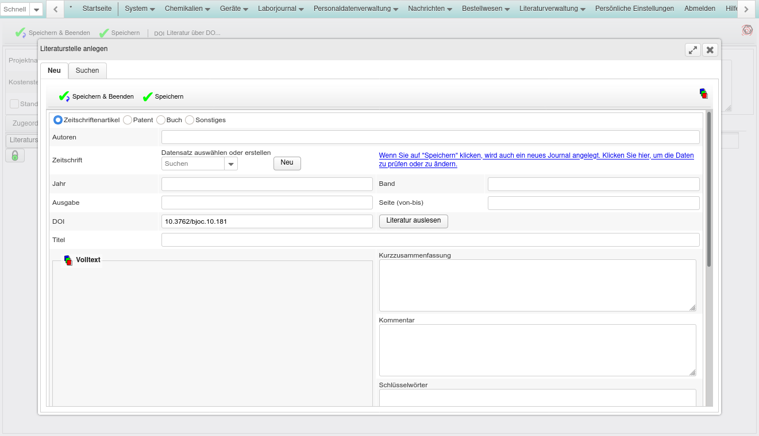759x436 pixels.
Task: Click the blue journal info link
Action: (x=536, y=159)
